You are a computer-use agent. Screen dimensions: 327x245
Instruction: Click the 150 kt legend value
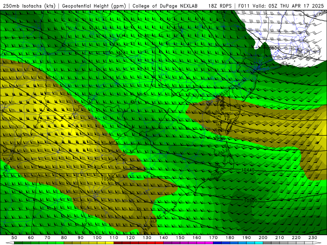(180, 238)
